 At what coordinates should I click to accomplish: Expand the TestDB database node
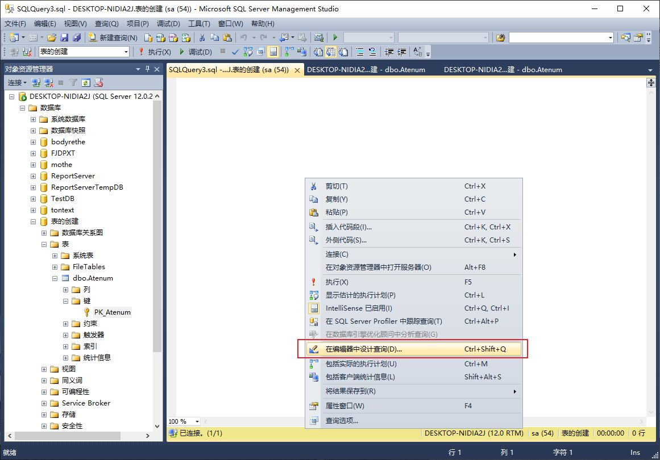pos(33,199)
